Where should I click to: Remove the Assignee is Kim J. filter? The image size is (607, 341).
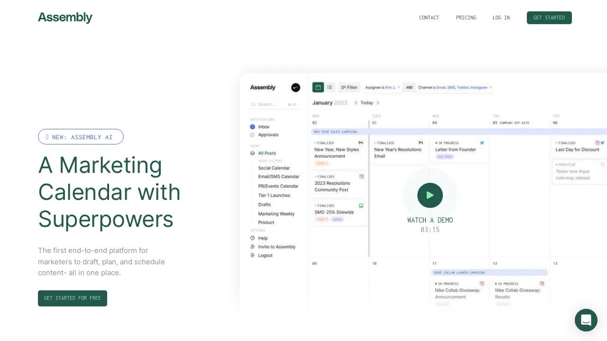(399, 88)
